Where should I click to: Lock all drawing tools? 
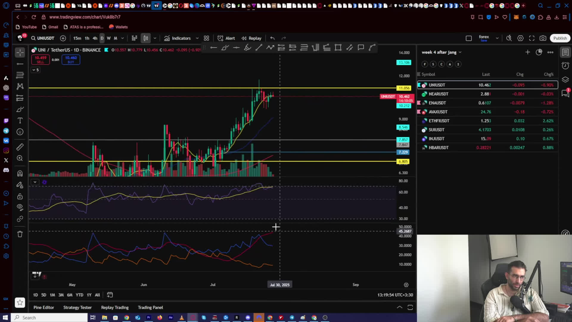point(20,196)
